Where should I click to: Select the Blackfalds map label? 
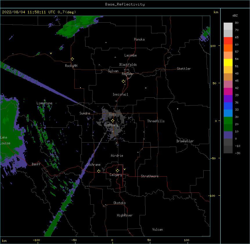point(128,65)
